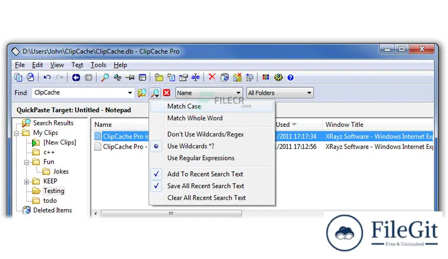
Task: Click the blue help question mark icon
Action: 290,78
